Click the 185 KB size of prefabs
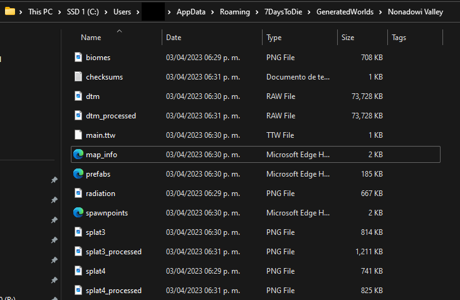This screenshot has height=300, width=460. point(372,174)
